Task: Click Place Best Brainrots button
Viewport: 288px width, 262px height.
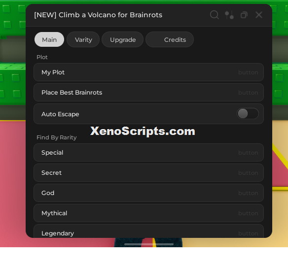Action: (x=148, y=93)
